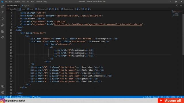The image size is (184, 103).
Task: Open the Edit menu
Action: tap(11, 2)
